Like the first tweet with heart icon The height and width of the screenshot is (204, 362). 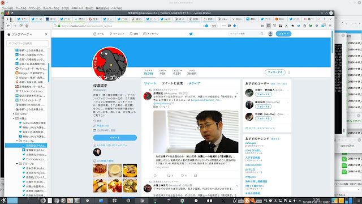coord(182,176)
